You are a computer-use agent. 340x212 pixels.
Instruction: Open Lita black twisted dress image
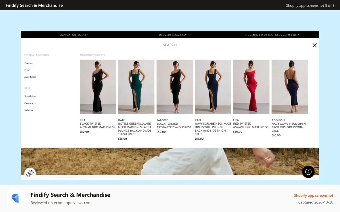[98, 87]
